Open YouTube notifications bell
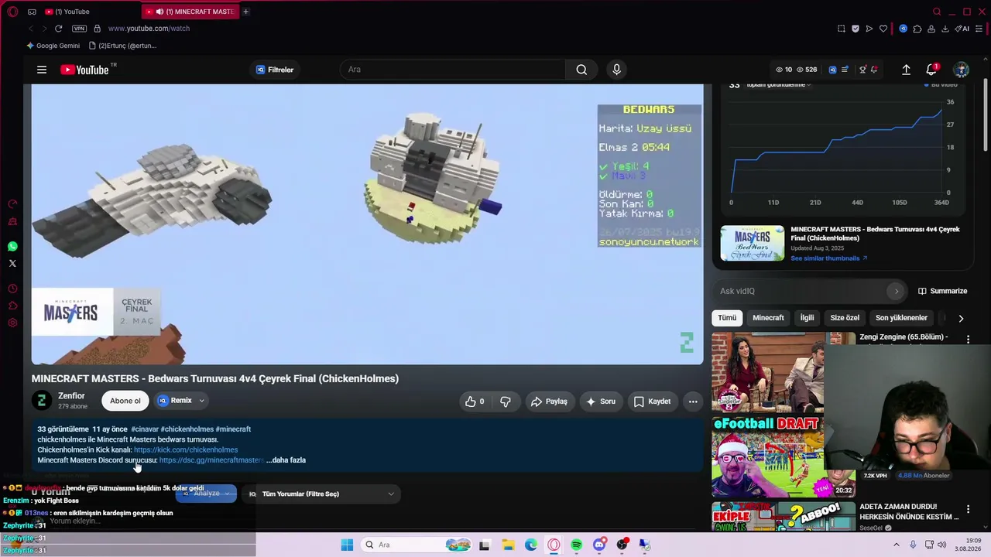 pos(931,70)
